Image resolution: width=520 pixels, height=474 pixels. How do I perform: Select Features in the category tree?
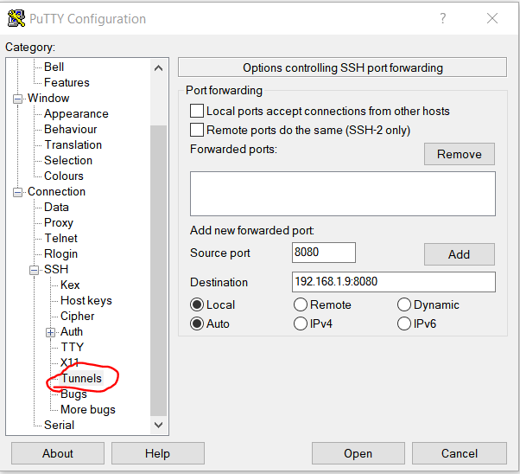click(x=67, y=83)
